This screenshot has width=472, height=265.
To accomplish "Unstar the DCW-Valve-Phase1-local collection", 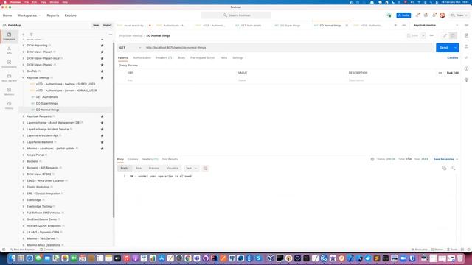I will pyautogui.click(x=102, y=58).
